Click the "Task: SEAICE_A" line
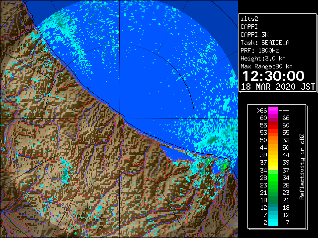The height and width of the screenshot is (238, 318). coord(265,43)
